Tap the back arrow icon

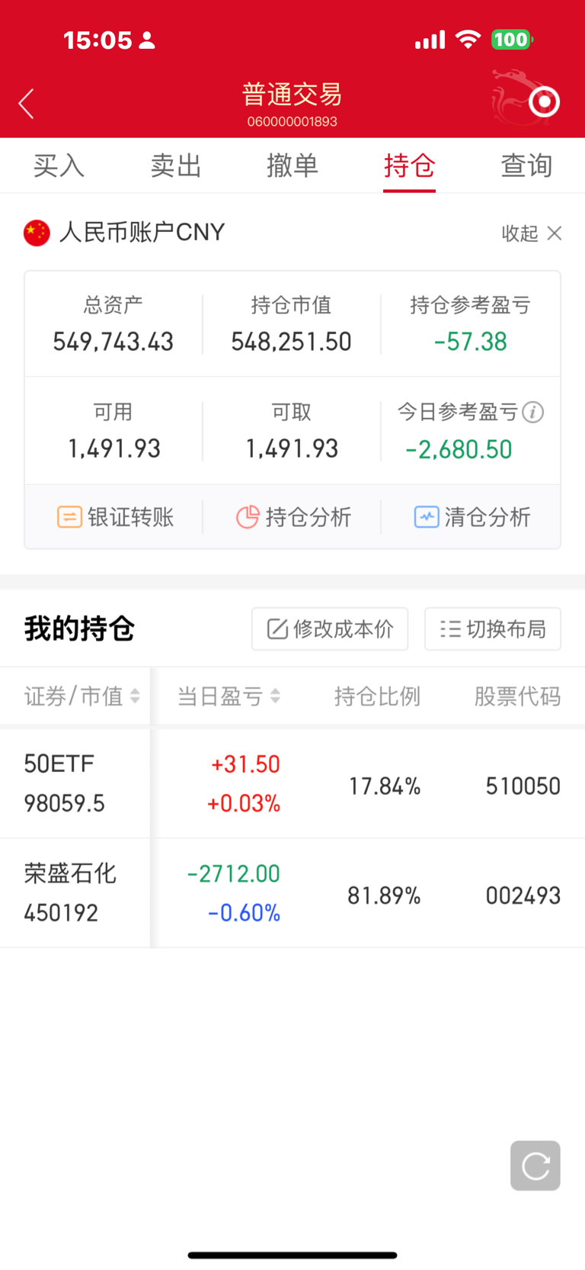tap(26, 104)
